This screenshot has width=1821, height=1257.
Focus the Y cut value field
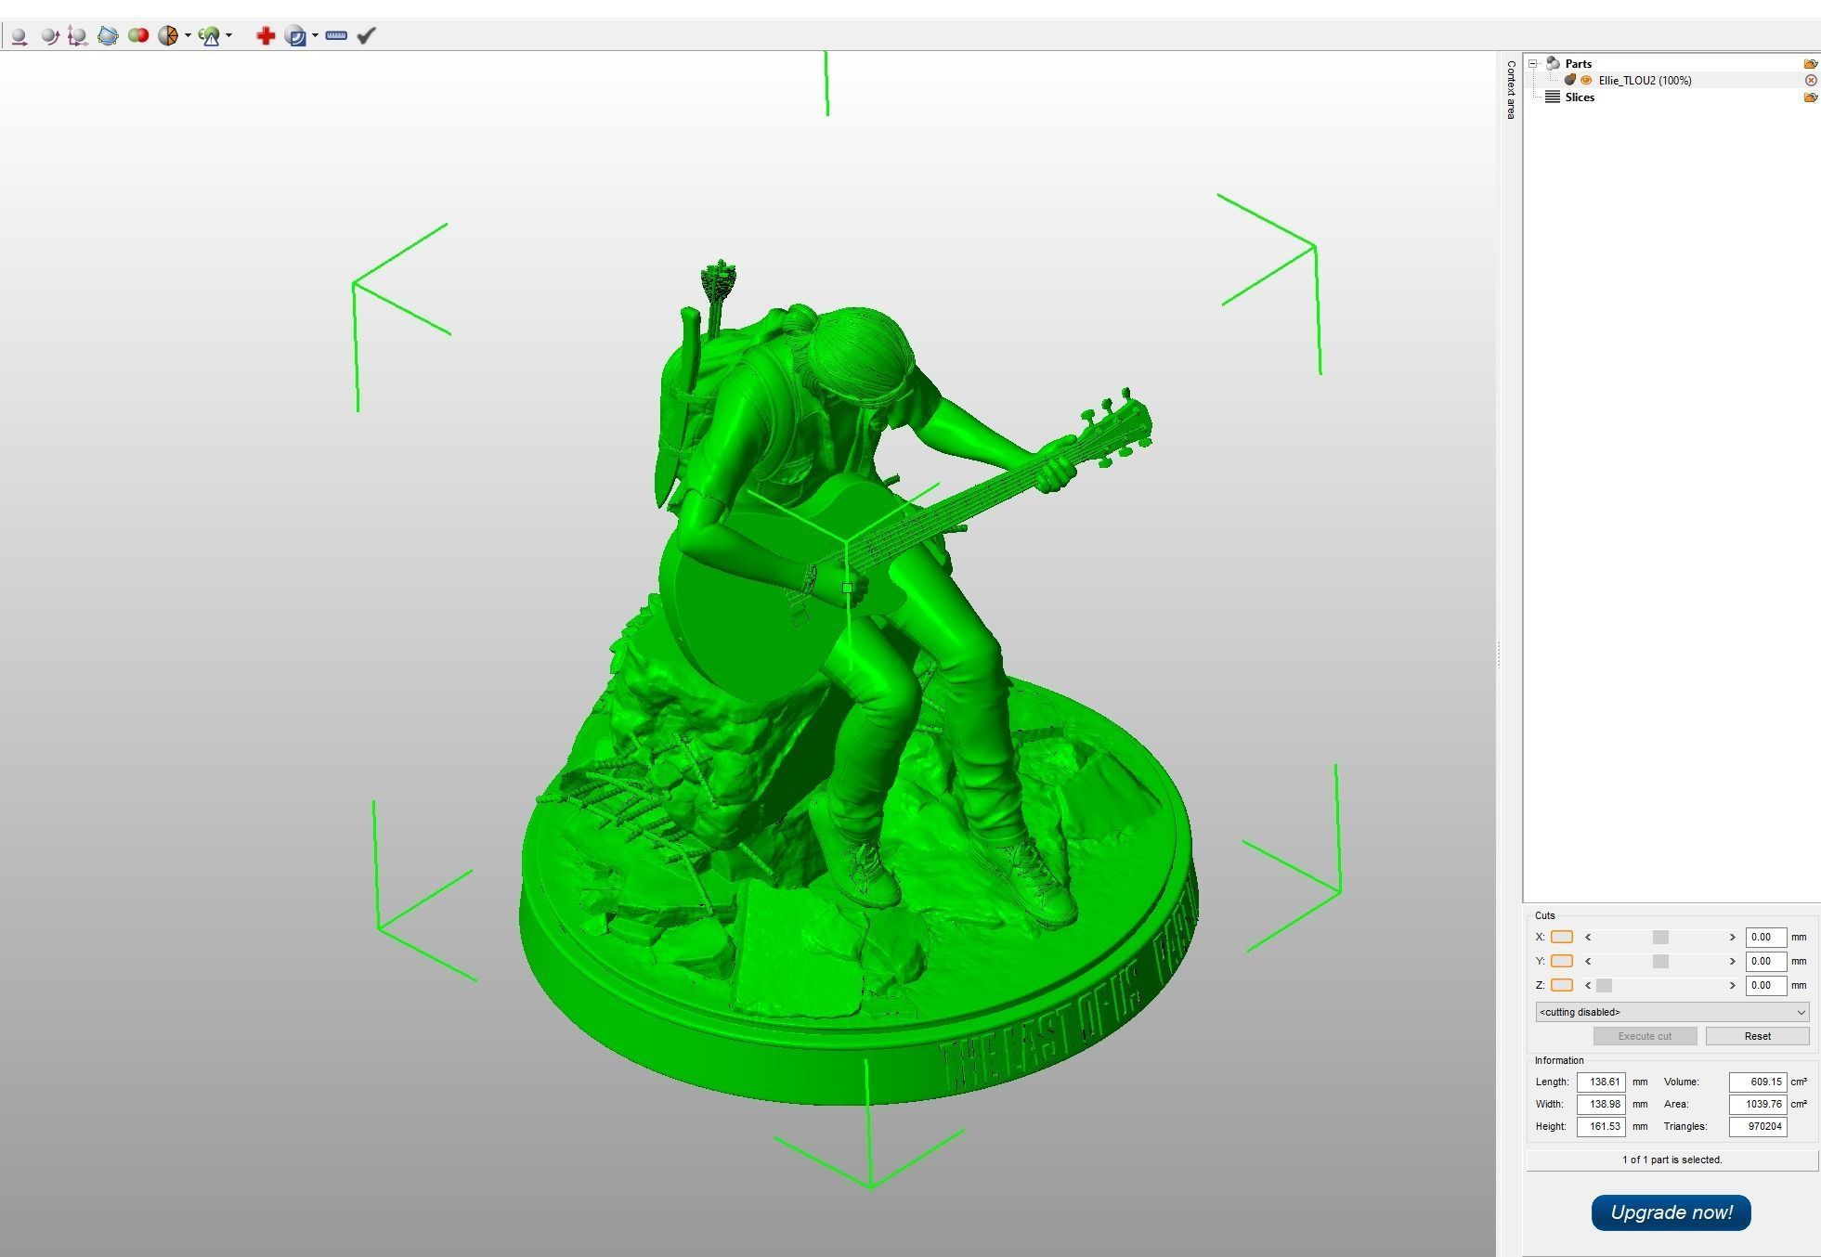1765,961
